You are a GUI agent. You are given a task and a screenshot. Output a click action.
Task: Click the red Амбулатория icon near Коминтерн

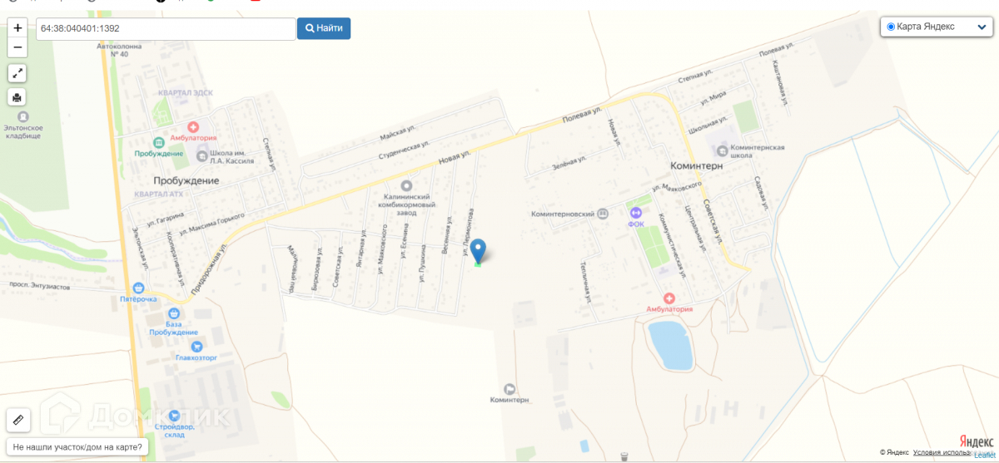coord(668,298)
